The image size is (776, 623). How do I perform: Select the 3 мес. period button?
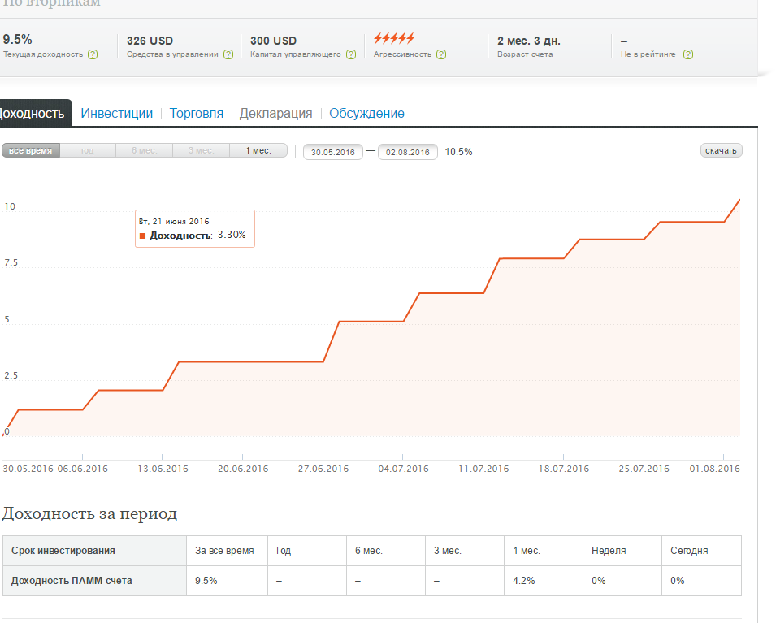pos(201,150)
